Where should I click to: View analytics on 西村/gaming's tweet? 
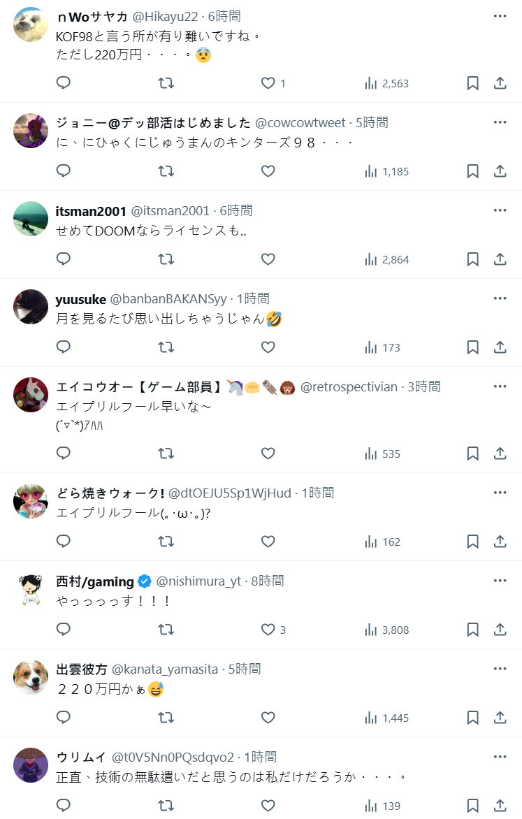pos(386,630)
